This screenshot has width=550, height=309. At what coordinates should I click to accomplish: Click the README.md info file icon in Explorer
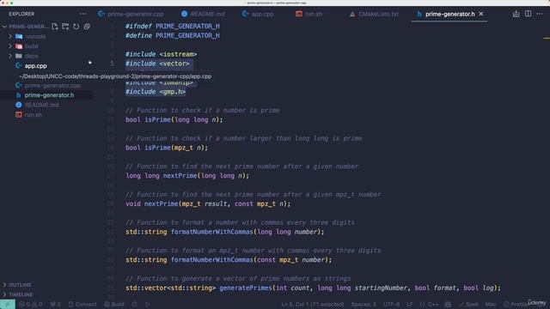click(19, 105)
